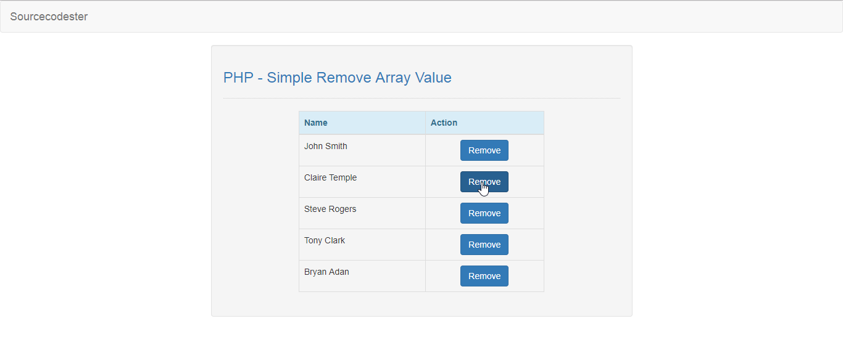Delete Tony Clark using Remove button
This screenshot has height=345, width=843.
[x=484, y=245]
